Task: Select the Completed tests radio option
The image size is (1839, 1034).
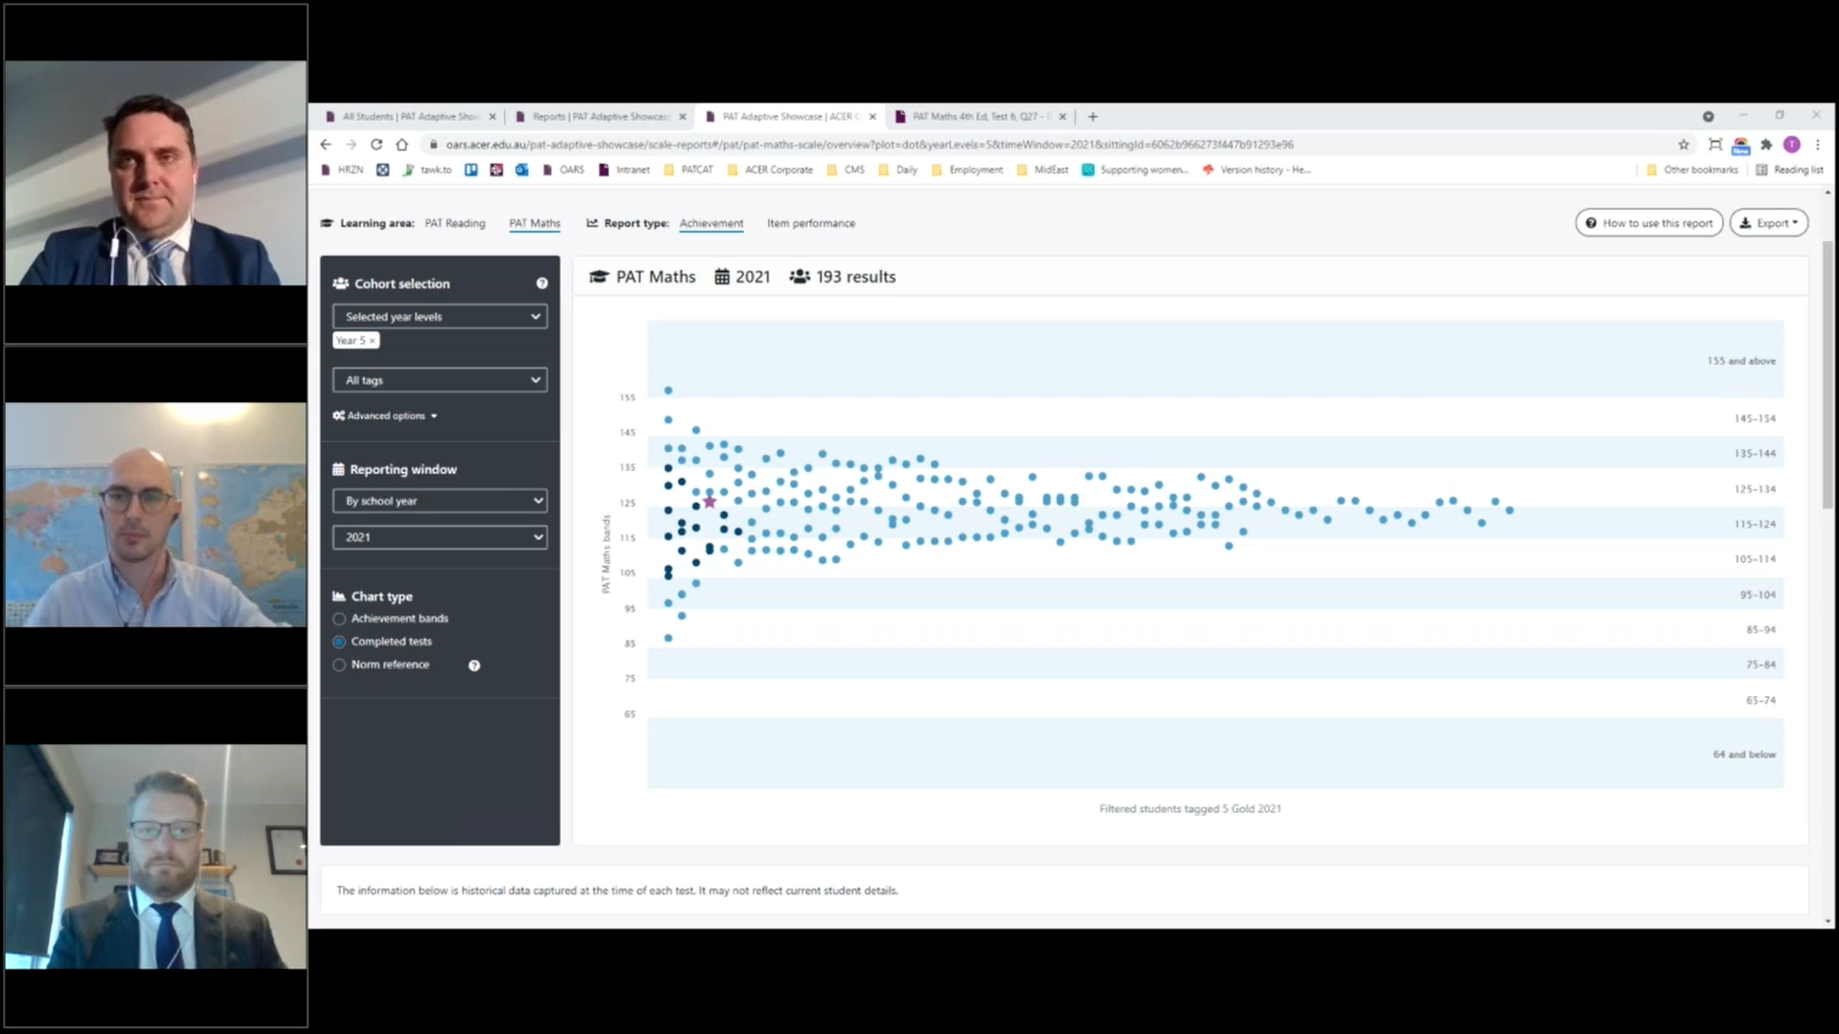Action: (x=339, y=642)
